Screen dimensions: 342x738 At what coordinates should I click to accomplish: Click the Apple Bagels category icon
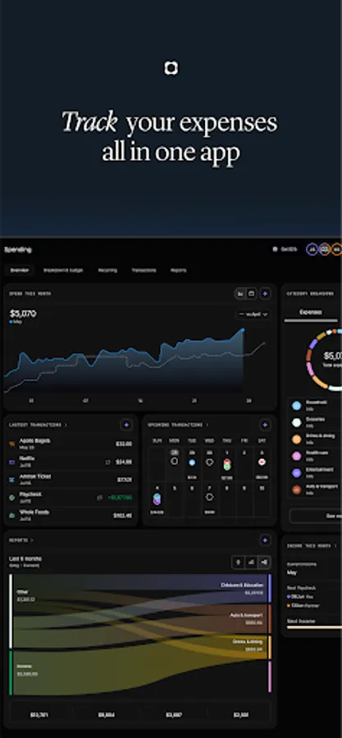(x=12, y=444)
